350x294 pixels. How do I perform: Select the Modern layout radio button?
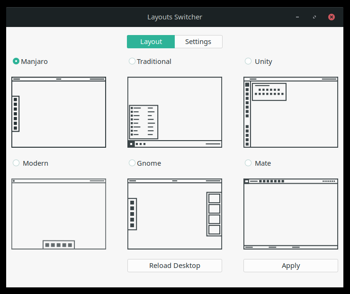[16, 163]
